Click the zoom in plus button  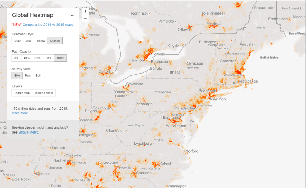click(86, 11)
